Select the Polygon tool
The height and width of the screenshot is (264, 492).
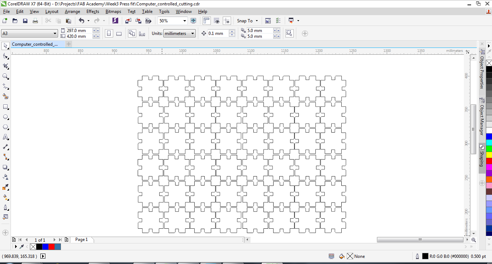pos(5,127)
